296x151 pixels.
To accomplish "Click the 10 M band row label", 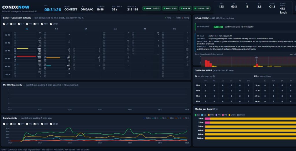I will point(7,35).
